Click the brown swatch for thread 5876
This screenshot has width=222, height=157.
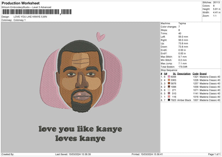[169, 83]
